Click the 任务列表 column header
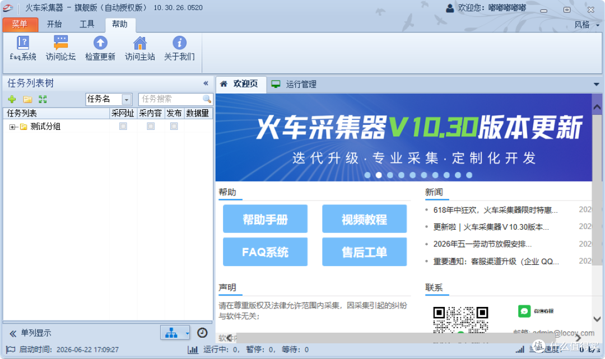The image size is (605, 359). 57,113
